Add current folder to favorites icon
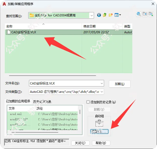Screen dimensions: 157x149 tap(151, 14)
